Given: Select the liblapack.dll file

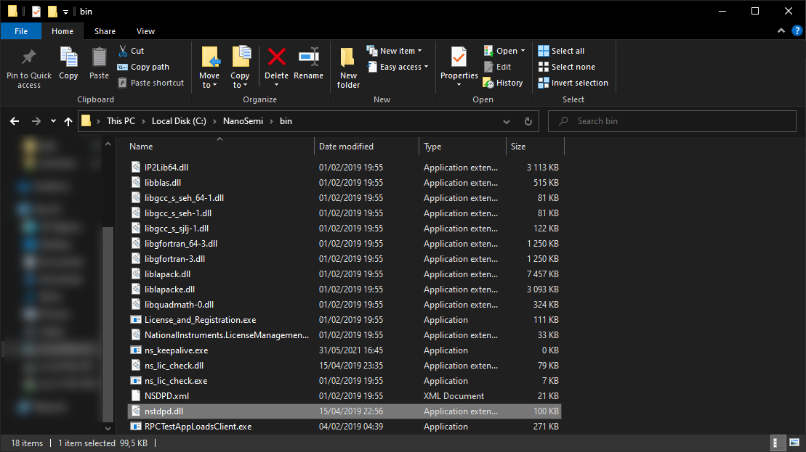Looking at the screenshot, I should [344, 274].
